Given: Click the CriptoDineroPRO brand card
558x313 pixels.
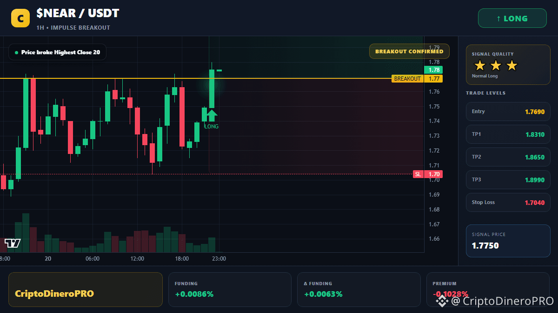Looking at the screenshot, I should [x=86, y=289].
